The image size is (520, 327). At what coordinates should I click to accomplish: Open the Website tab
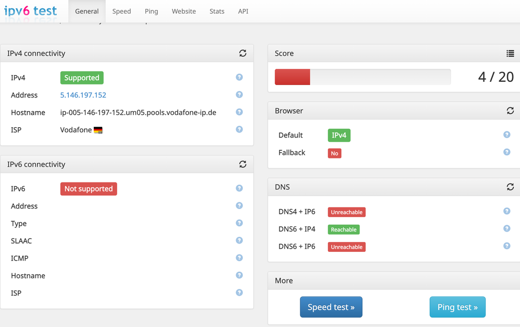(x=184, y=11)
